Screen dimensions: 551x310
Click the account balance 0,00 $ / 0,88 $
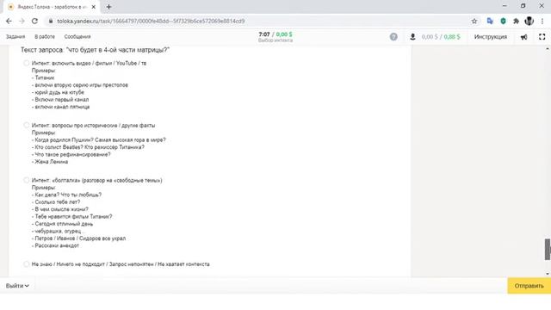click(441, 36)
